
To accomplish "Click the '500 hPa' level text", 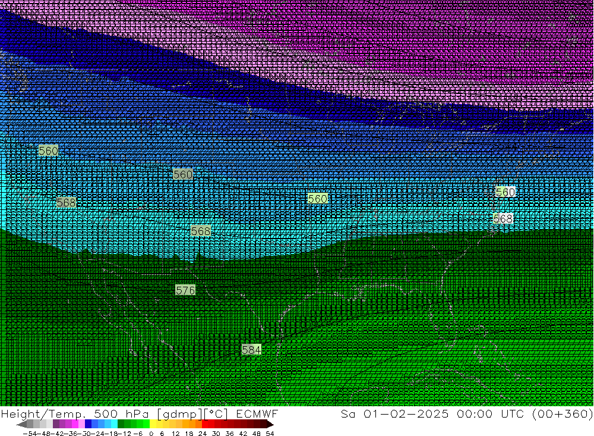I will (x=121, y=413).
